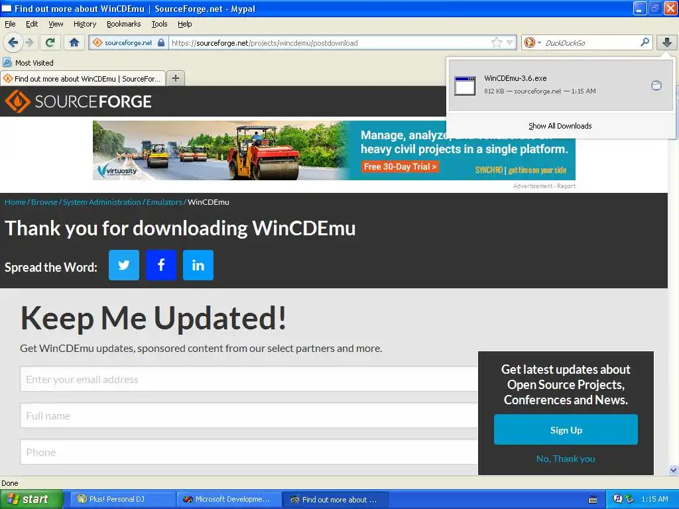The height and width of the screenshot is (509, 679).
Task: Click the Sign Up button
Action: tap(566, 429)
